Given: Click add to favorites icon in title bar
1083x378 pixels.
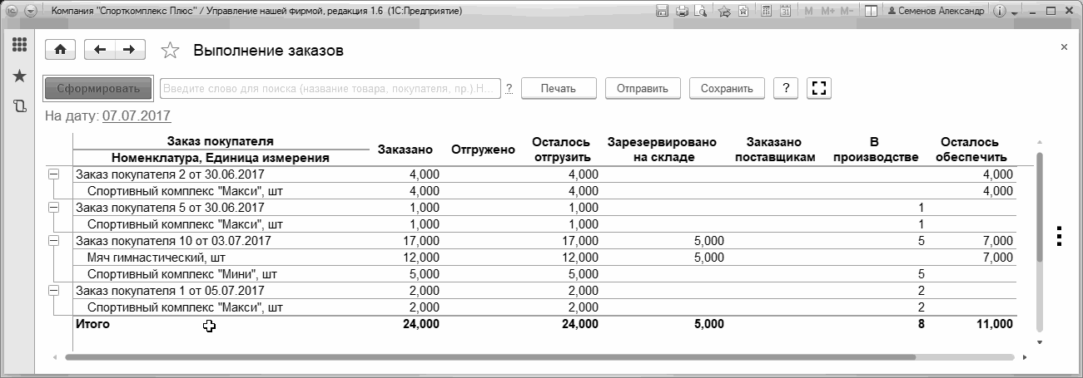Looking at the screenshot, I should [743, 12].
